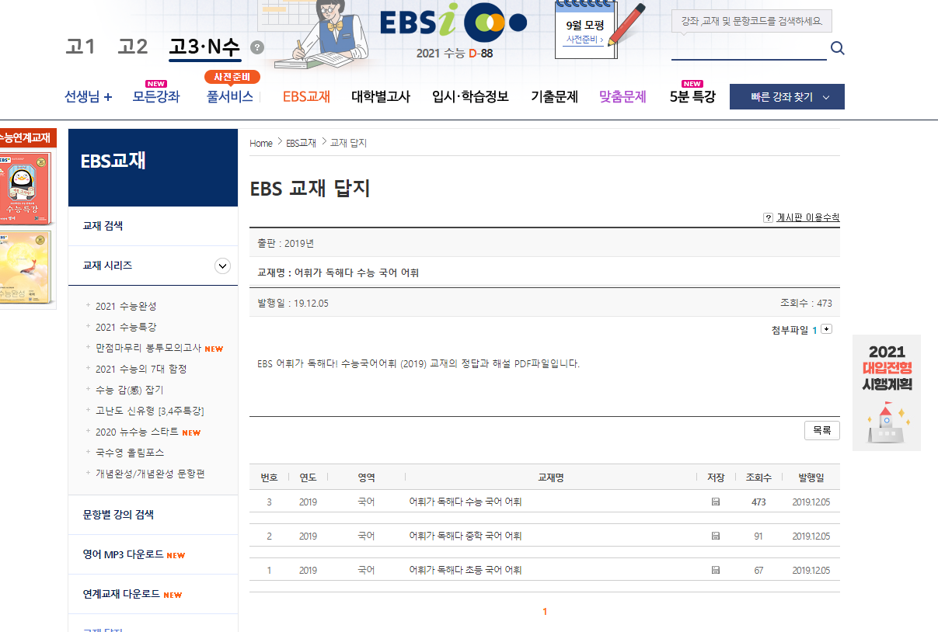The image size is (938, 632).
Task: Open the 선생님 + menu
Action: click(88, 97)
